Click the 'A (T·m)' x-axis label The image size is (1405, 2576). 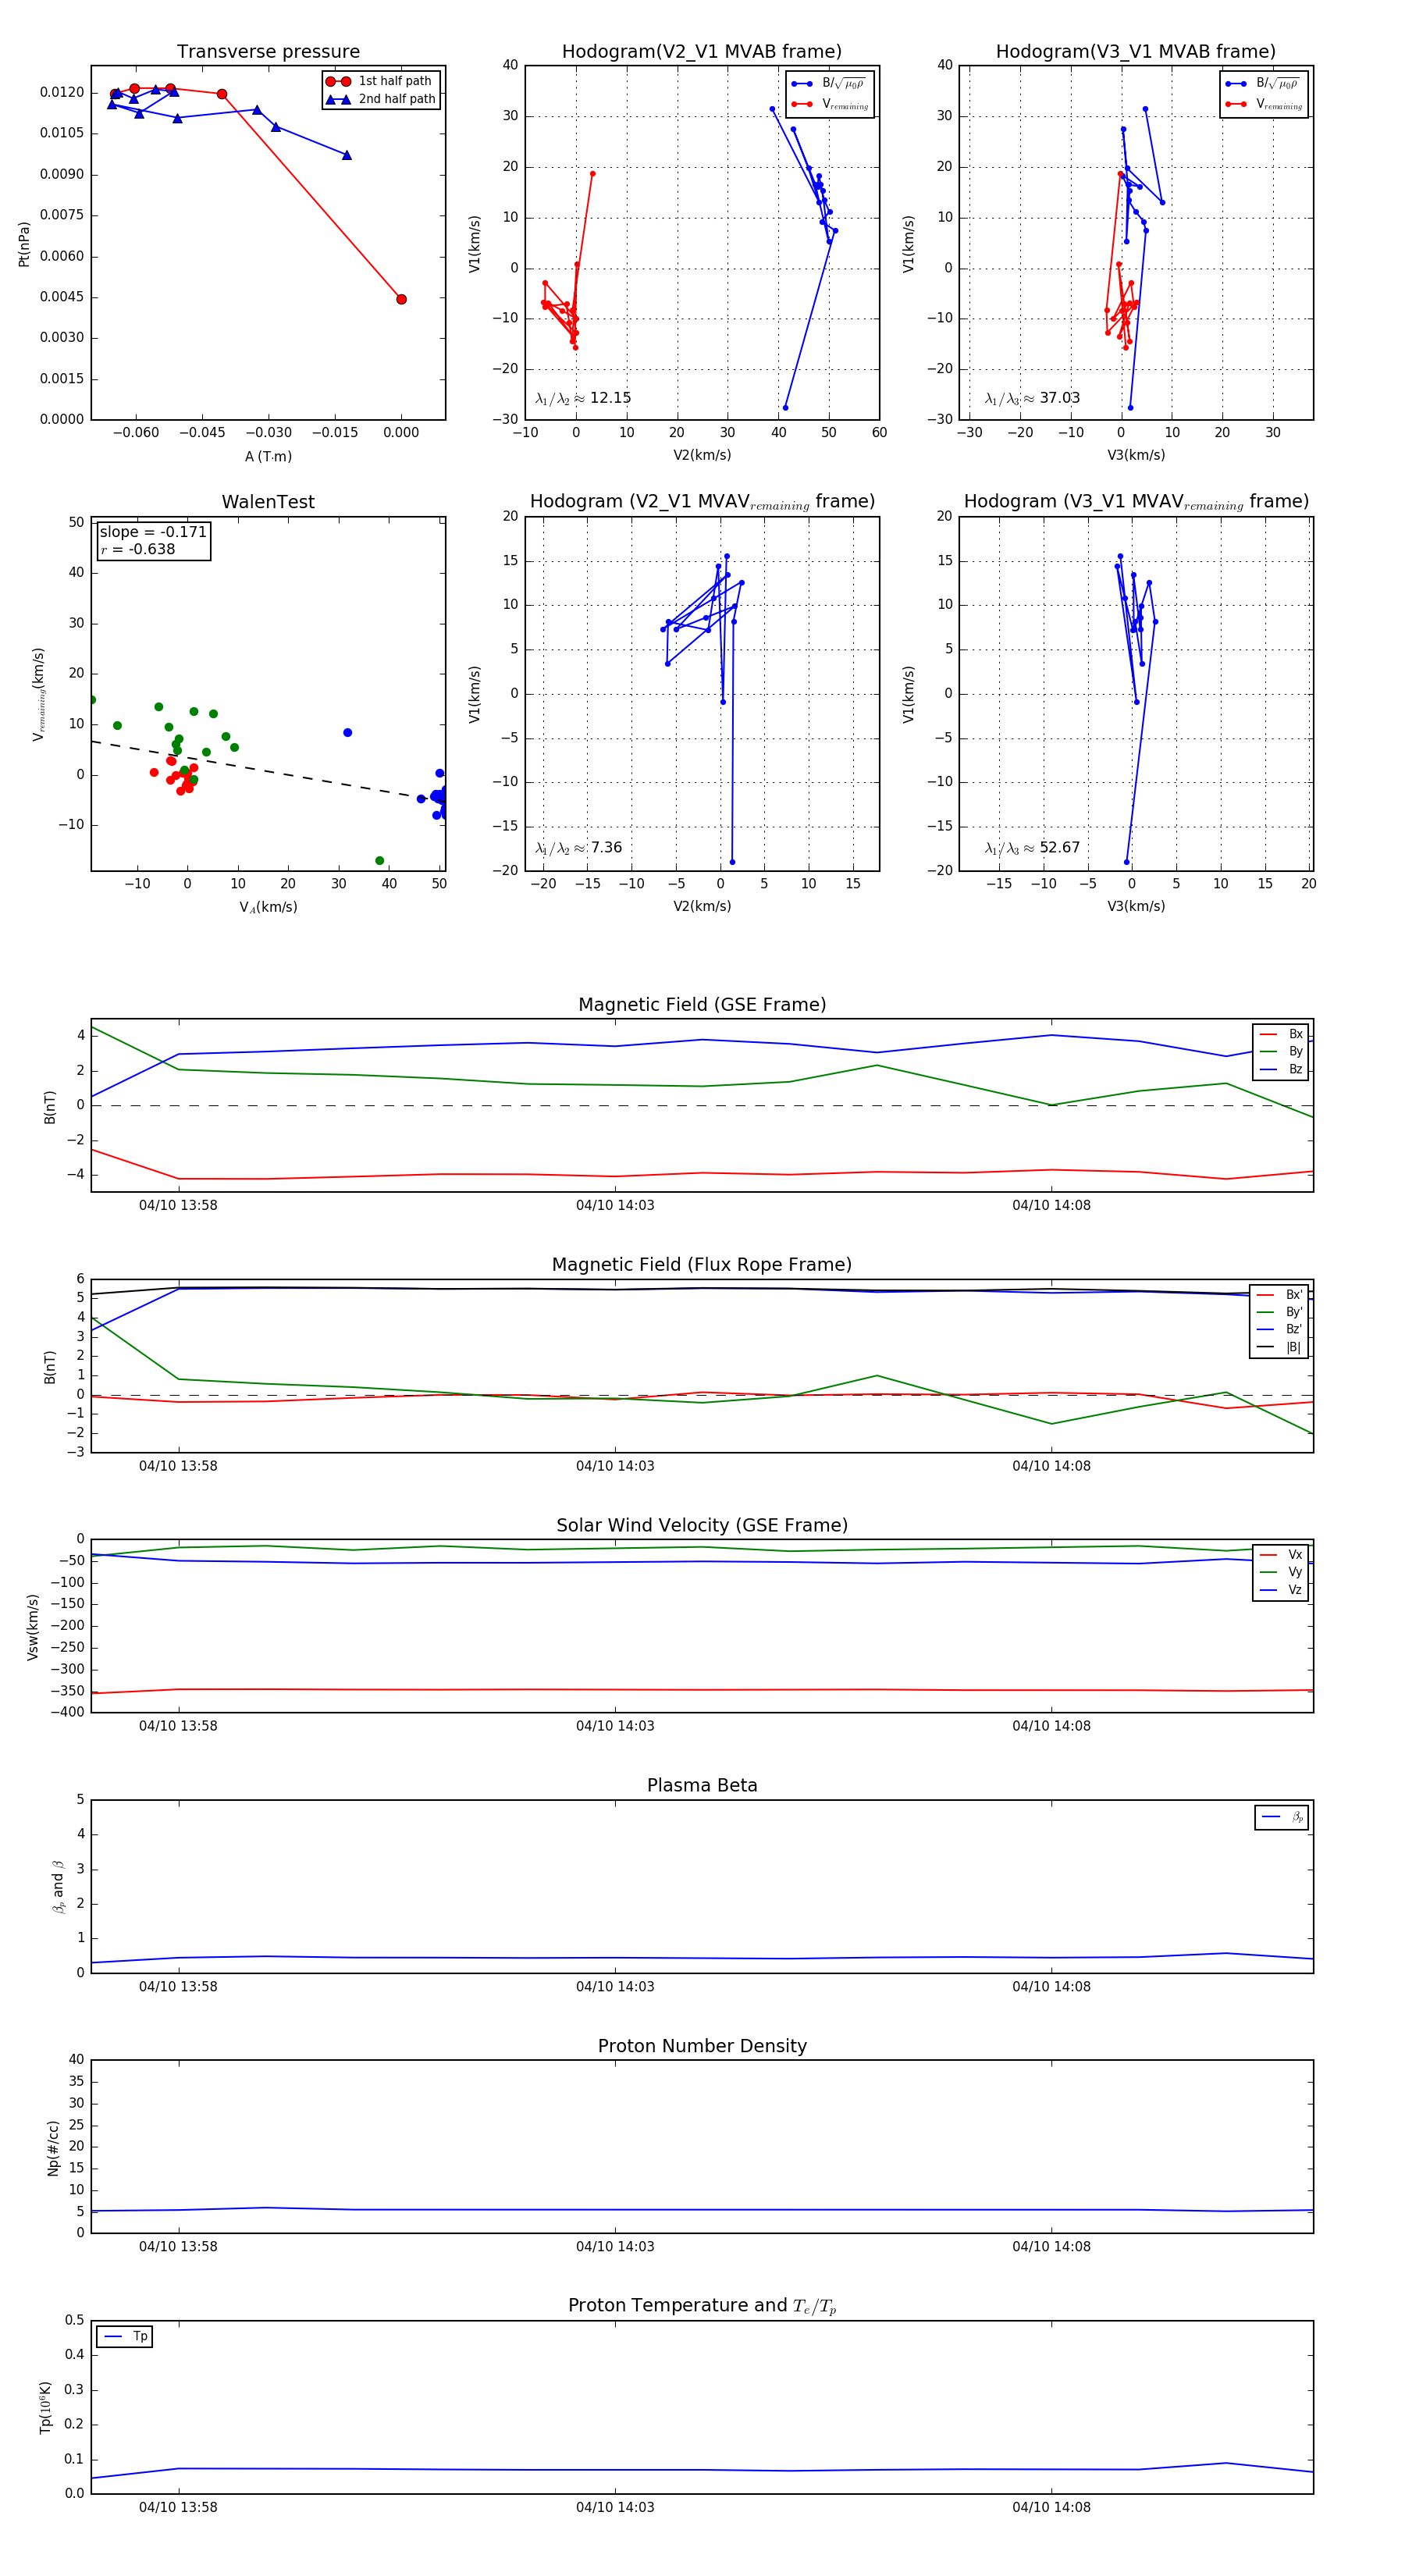point(268,456)
